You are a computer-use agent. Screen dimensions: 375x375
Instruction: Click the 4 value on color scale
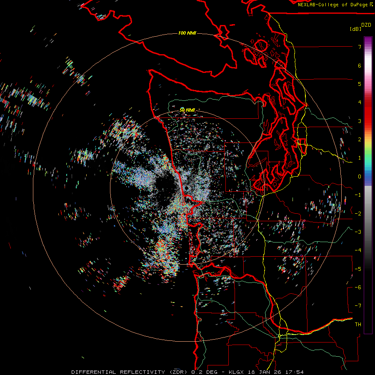click(360, 102)
